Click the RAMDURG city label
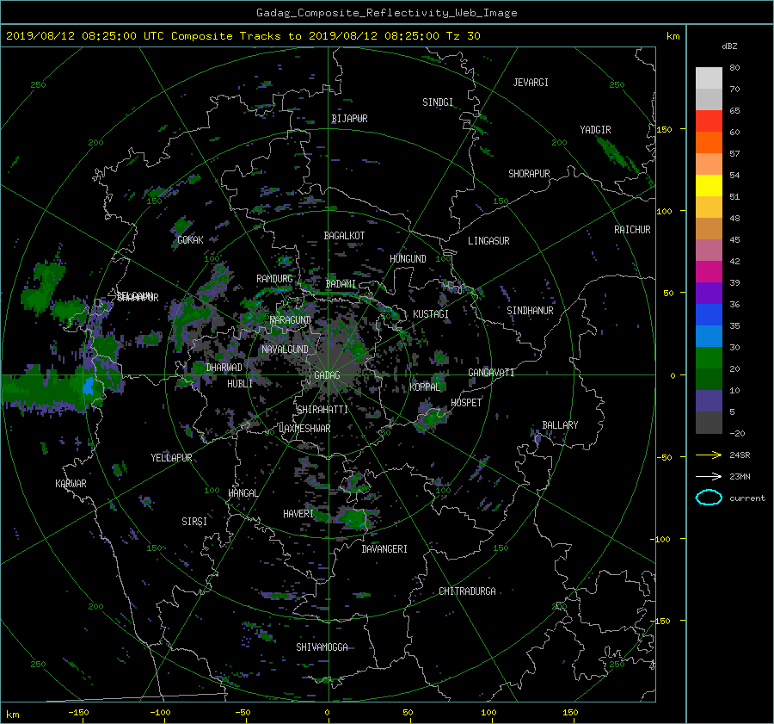 274,279
